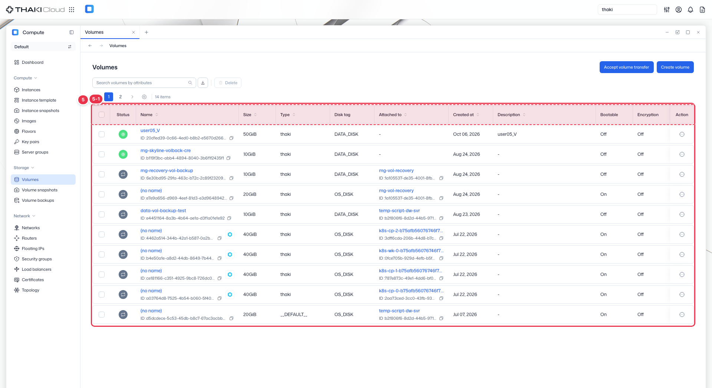Viewport: 712px width, 388px height.
Task: Select the __DEFAULT__ type volume checkbox
Action: pyautogui.click(x=102, y=315)
